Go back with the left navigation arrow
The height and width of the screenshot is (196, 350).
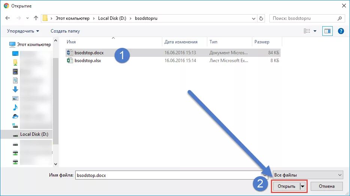pyautogui.click(x=7, y=18)
